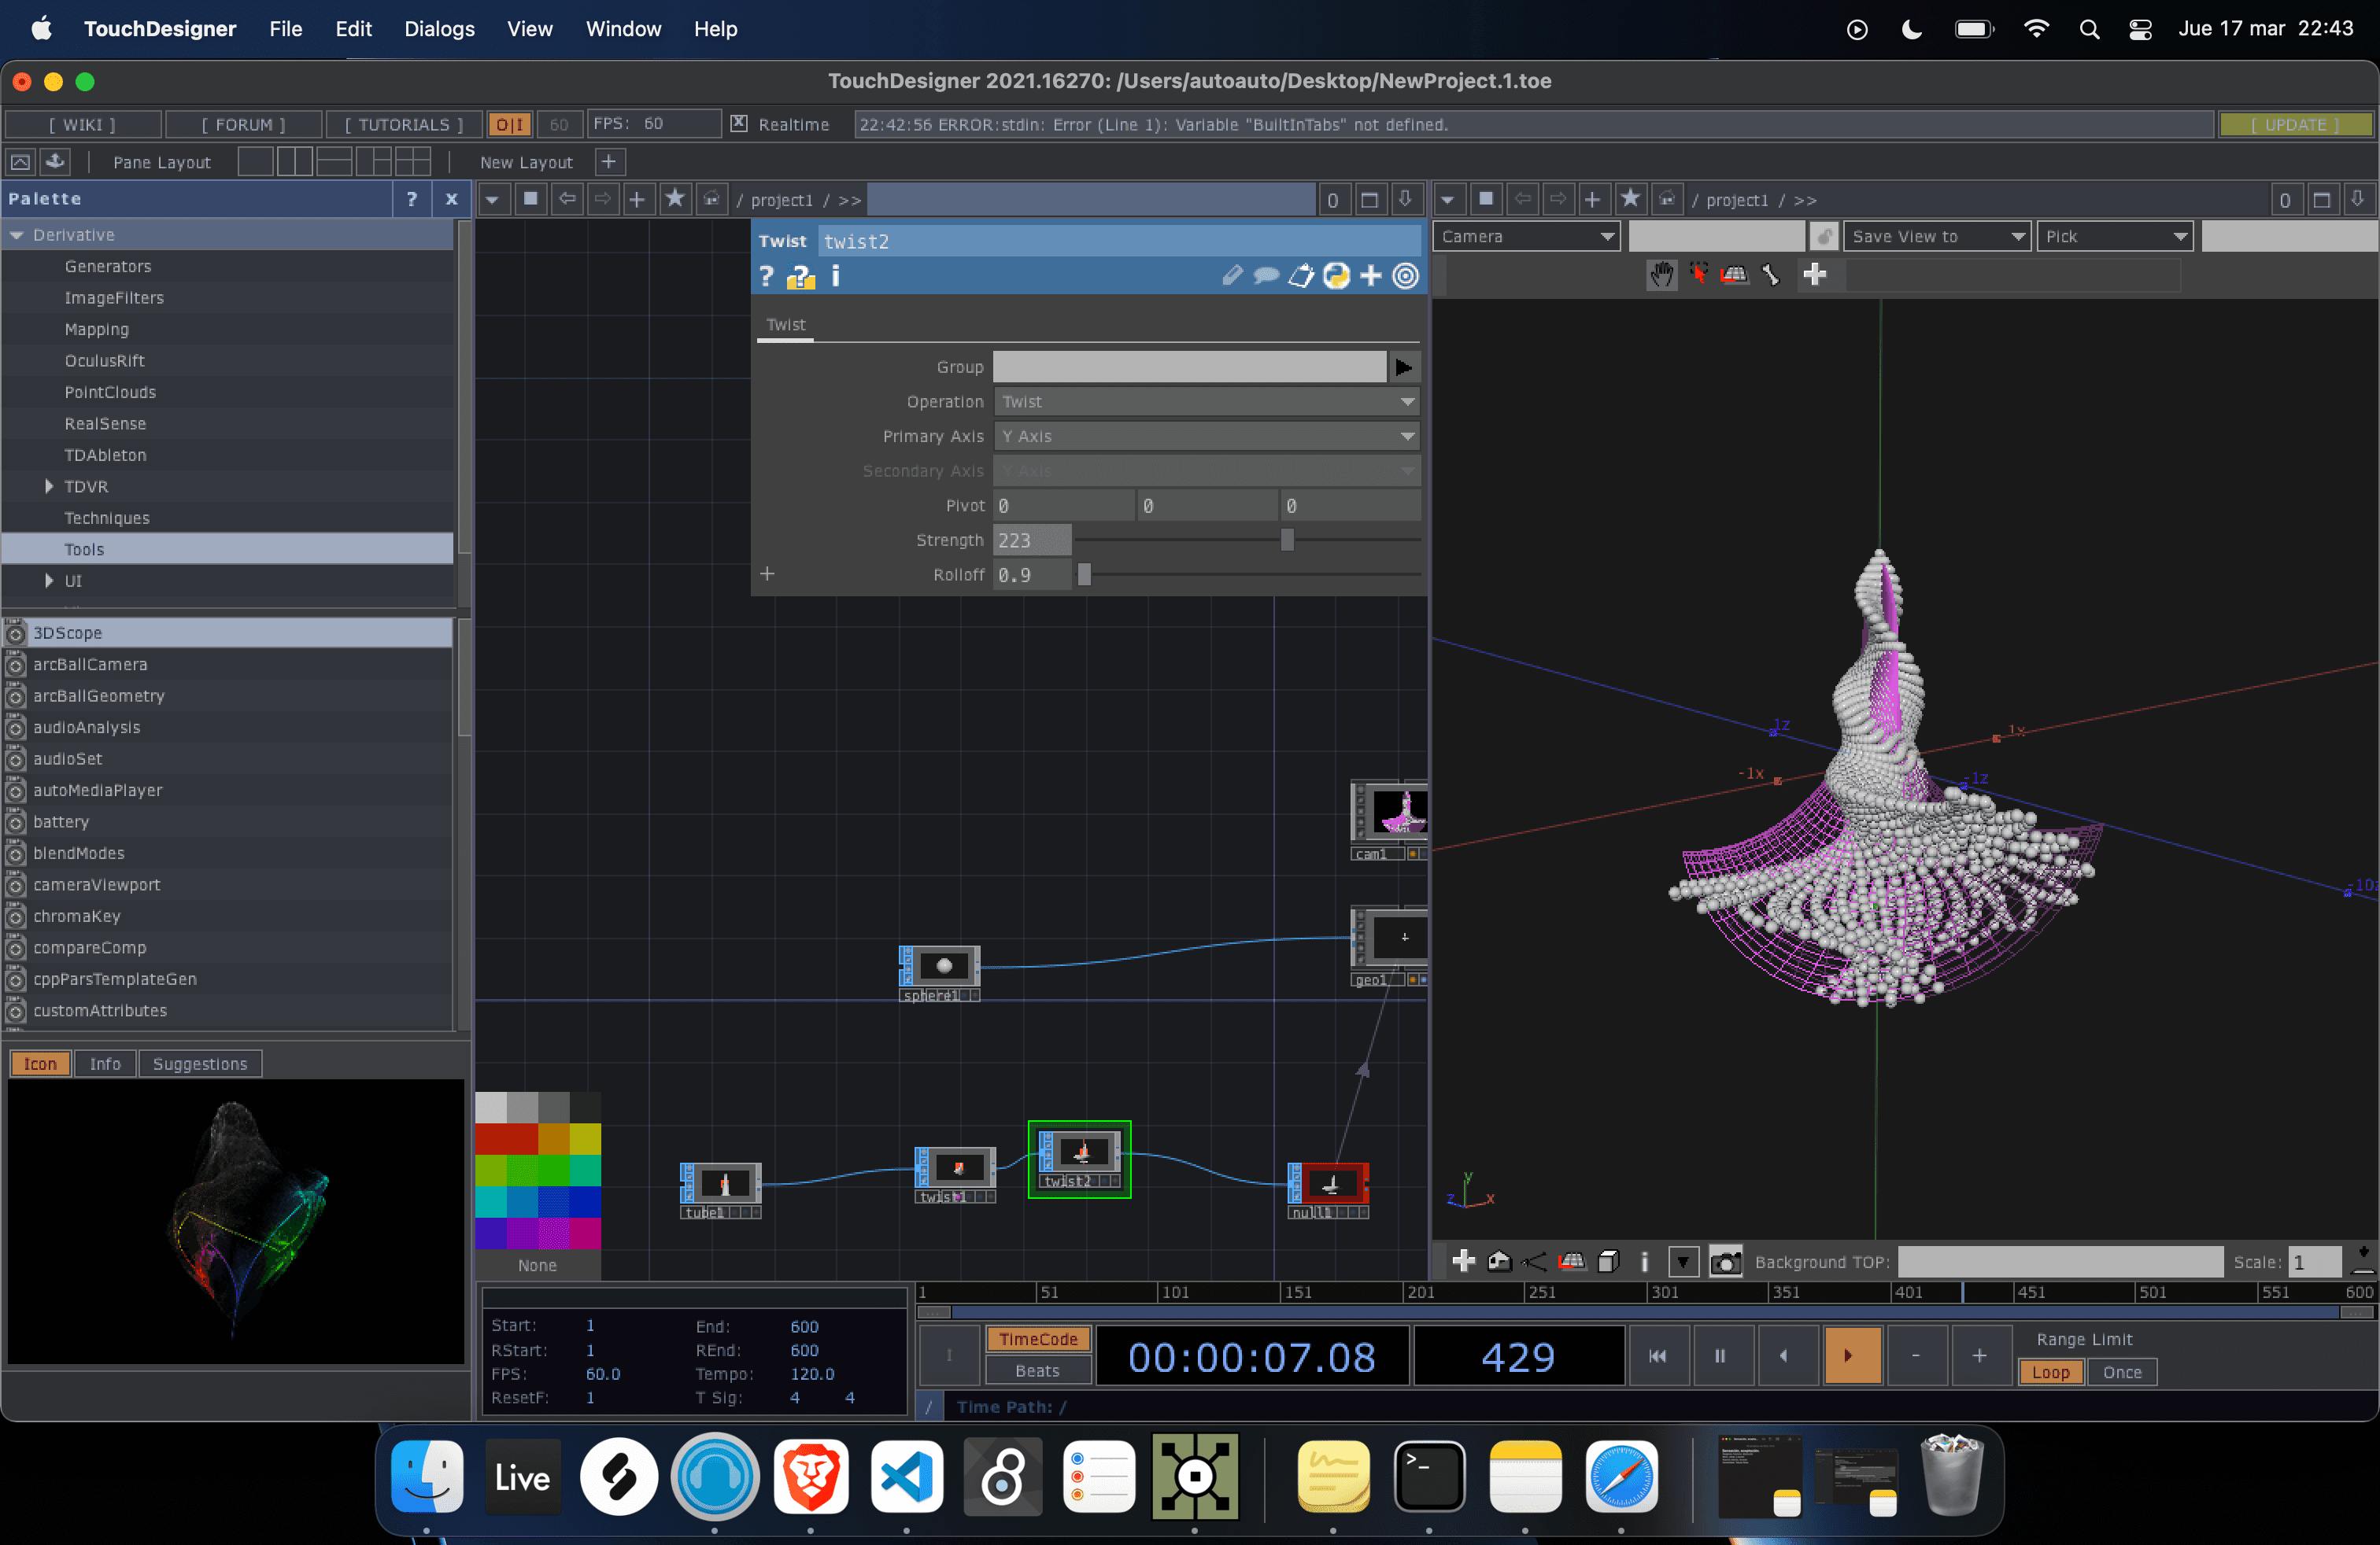This screenshot has width=2380, height=1545.
Task: Select the red arrow selection tool in viewer
Action: pyautogui.click(x=1698, y=274)
